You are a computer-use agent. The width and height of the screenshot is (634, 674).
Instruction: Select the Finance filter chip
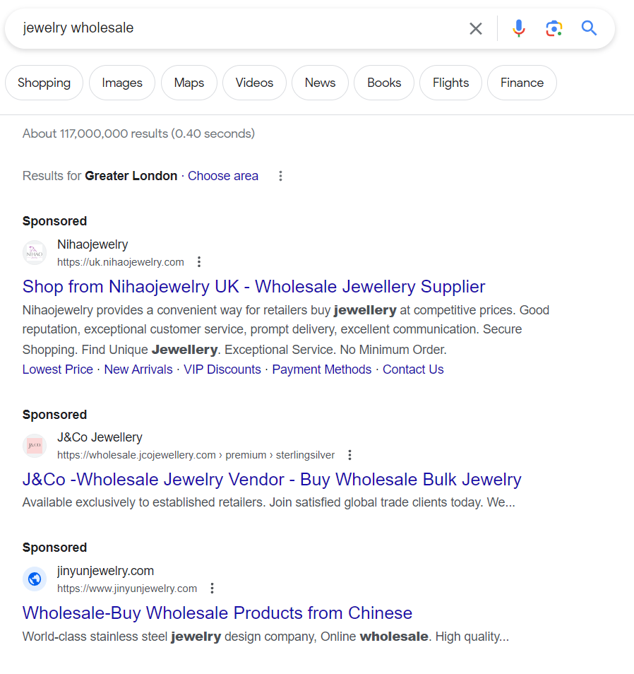(522, 83)
